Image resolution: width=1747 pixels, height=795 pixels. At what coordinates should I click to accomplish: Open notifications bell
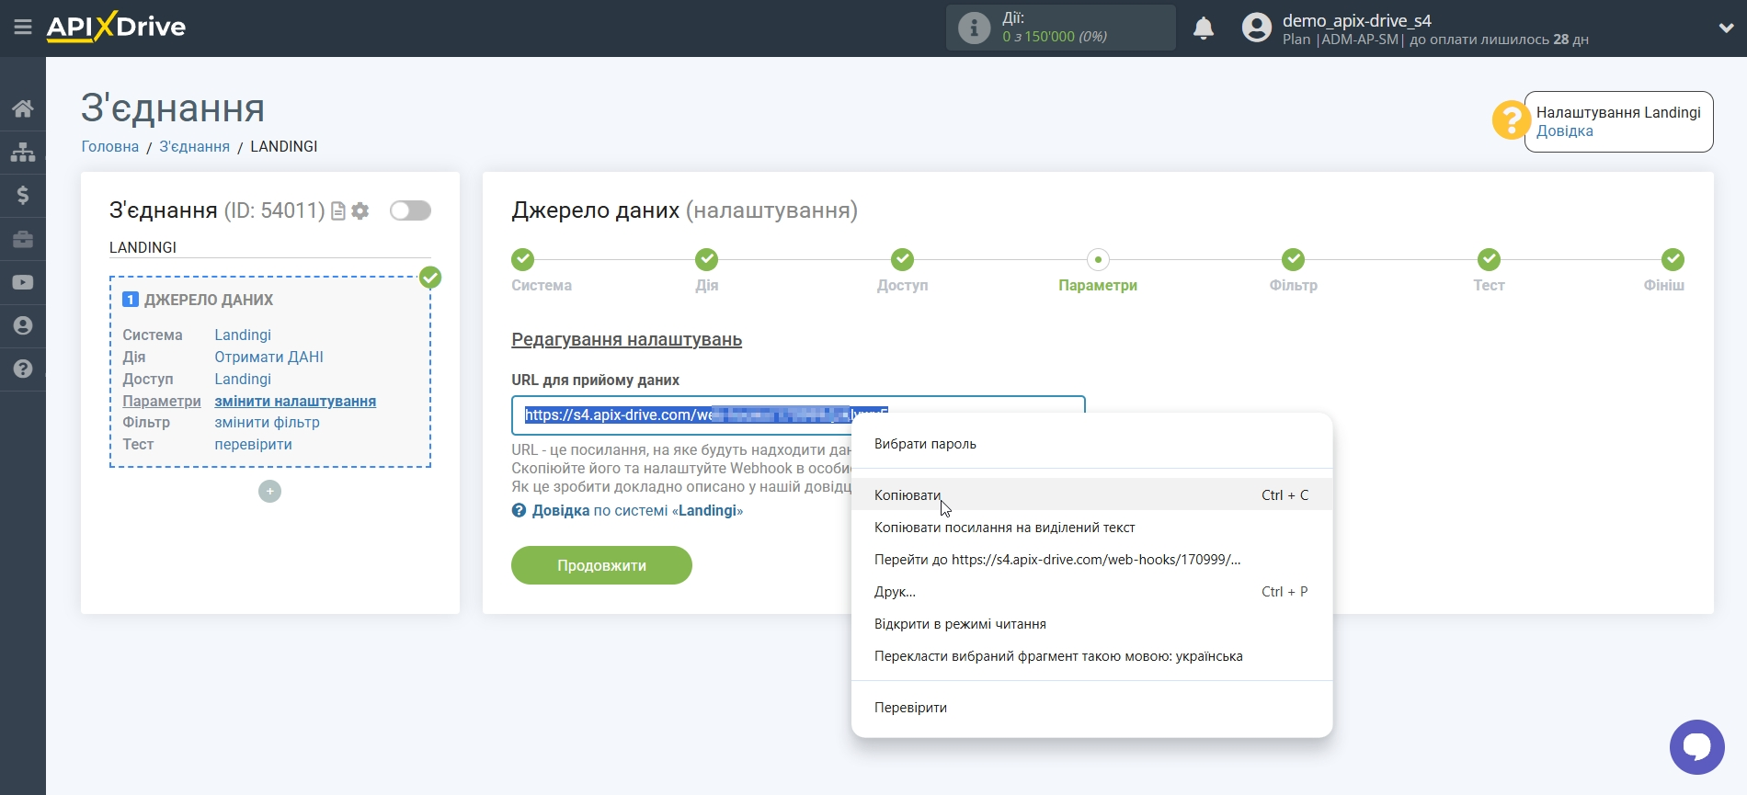[x=1204, y=28]
